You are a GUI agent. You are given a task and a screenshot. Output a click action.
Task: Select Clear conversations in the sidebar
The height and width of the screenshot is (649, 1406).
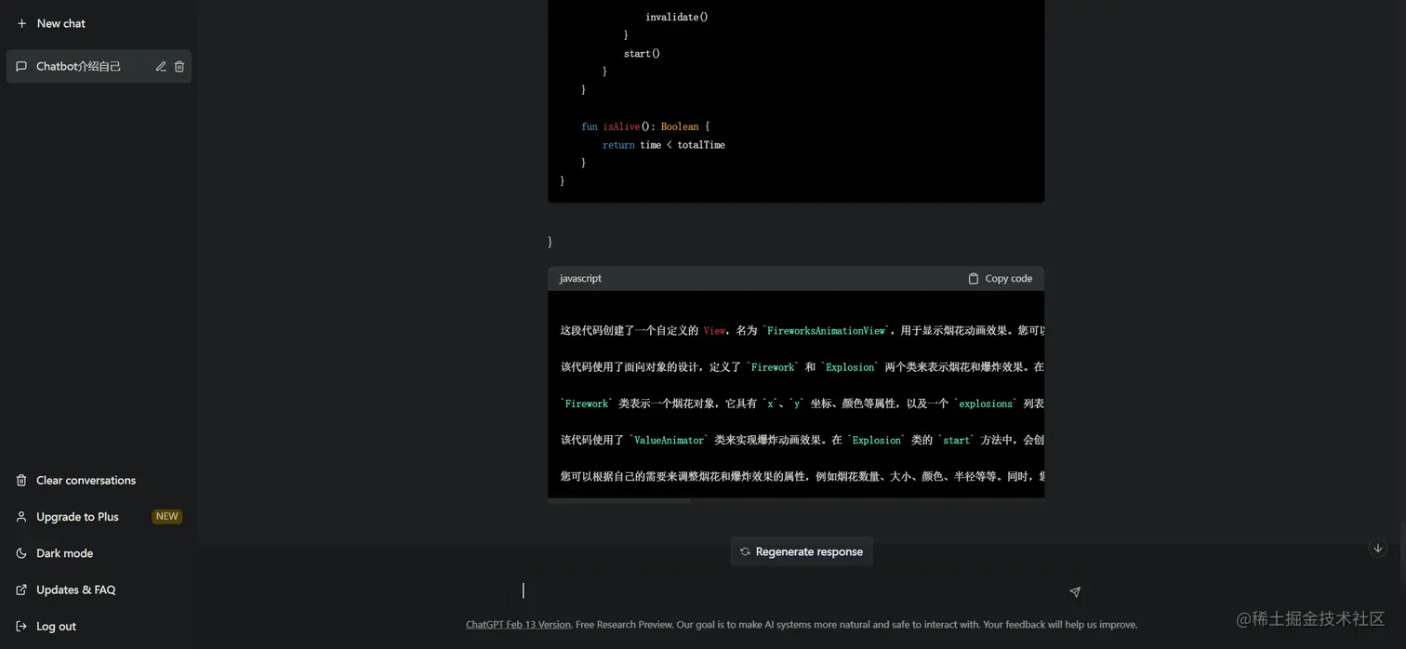[x=98, y=480]
